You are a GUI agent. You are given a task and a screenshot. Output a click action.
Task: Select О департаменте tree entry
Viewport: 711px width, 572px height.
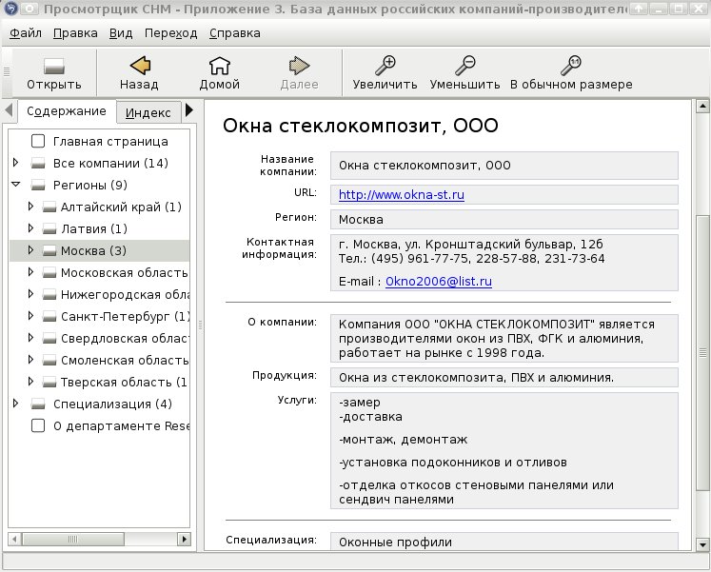click(121, 426)
